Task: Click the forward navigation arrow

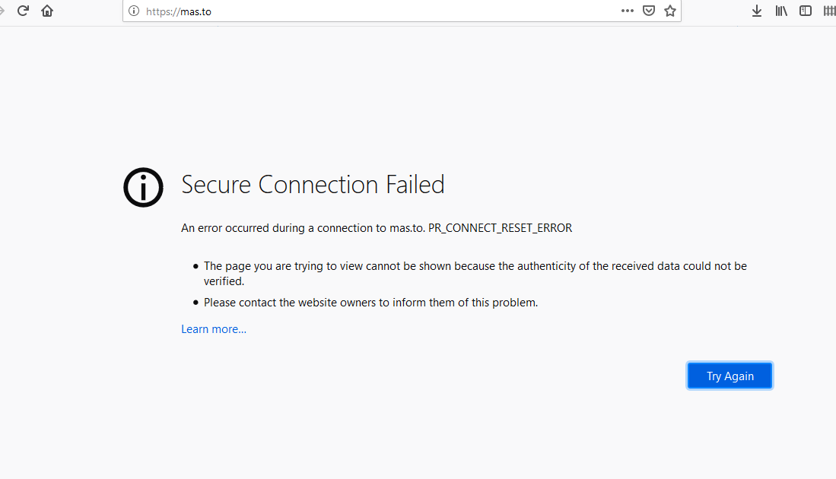Action: click(x=2, y=11)
